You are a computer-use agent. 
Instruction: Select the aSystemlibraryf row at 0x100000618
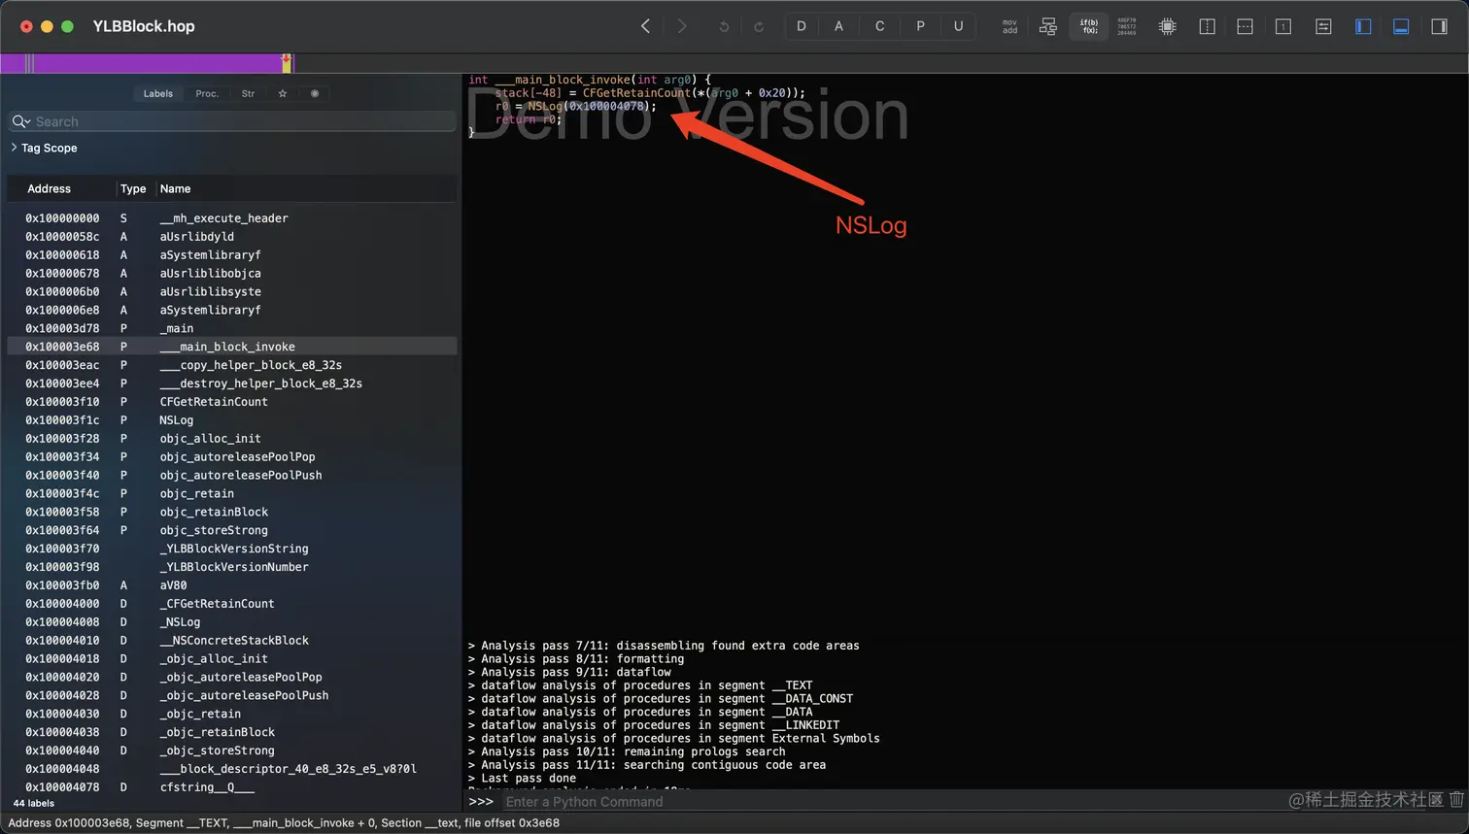point(232,255)
